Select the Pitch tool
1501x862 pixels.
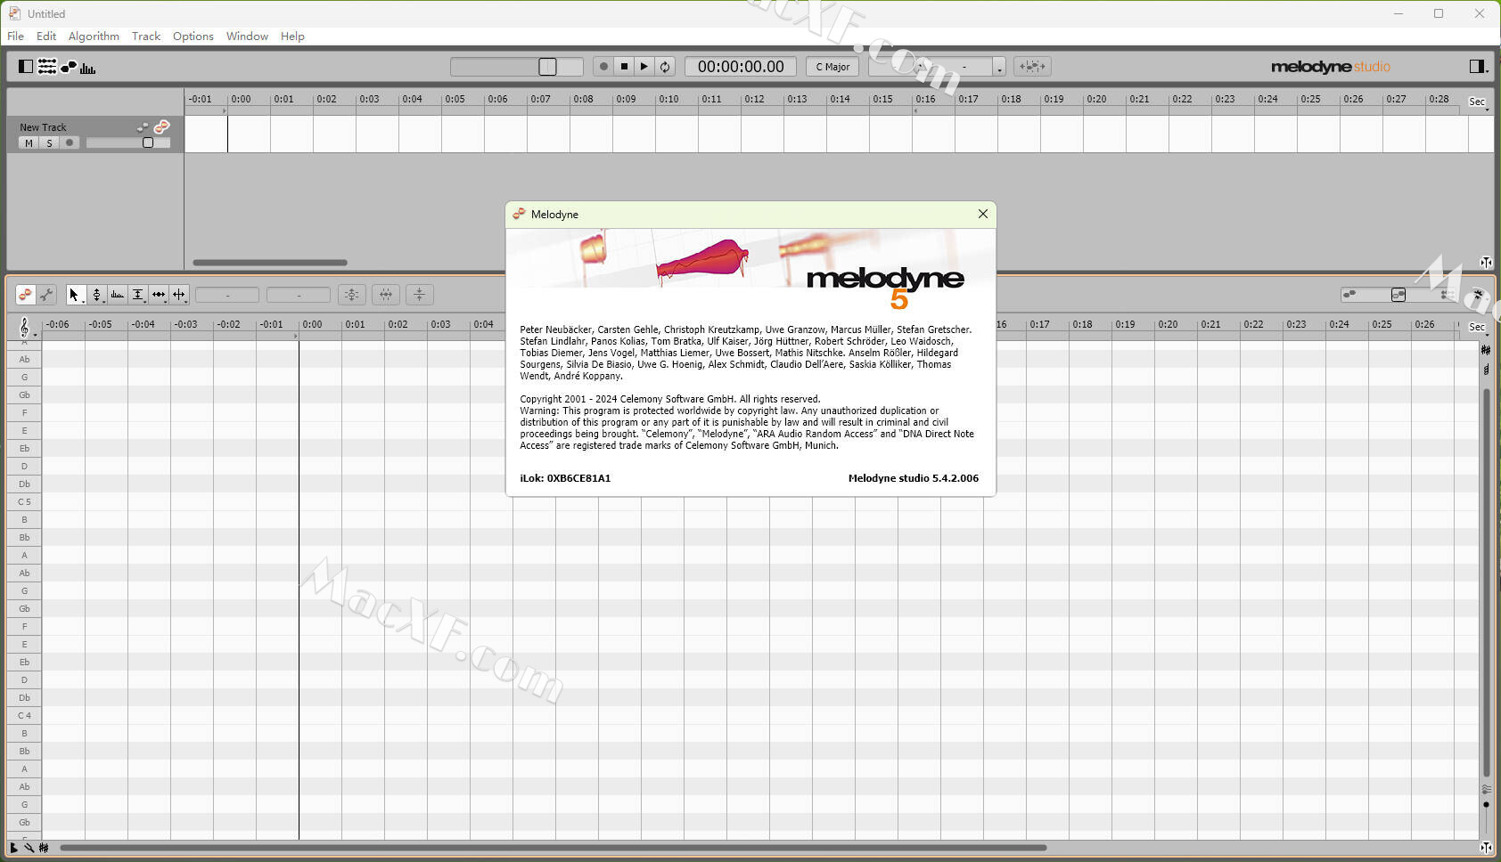96,295
